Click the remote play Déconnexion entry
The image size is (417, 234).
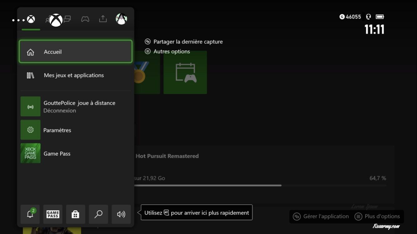(75, 107)
